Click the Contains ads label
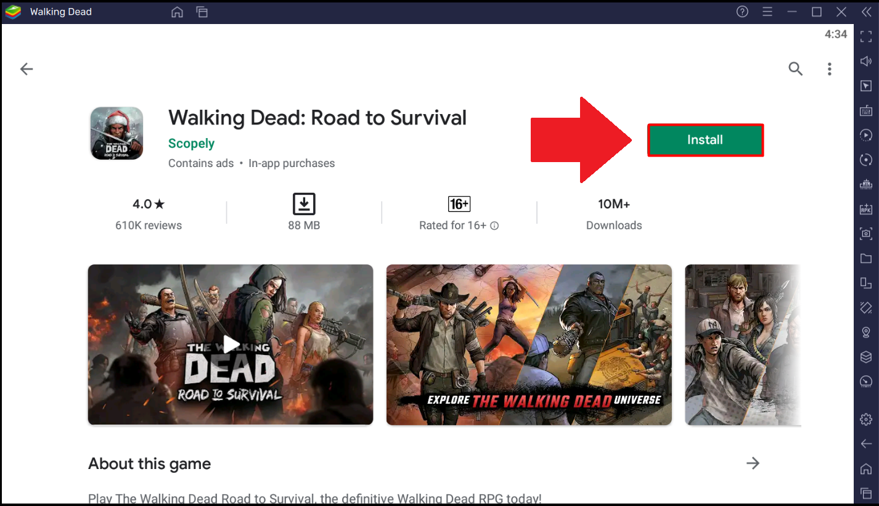This screenshot has height=506, width=879. [x=201, y=163]
